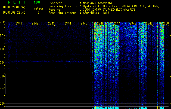Click the Ogata-vill. Akita-Pref. JAPAN location text
The image size is (171, 109).
pos(121,6)
